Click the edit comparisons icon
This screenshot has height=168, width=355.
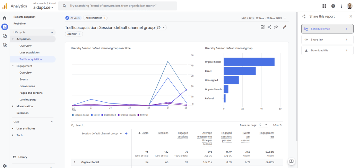pyautogui.click(x=262, y=27)
